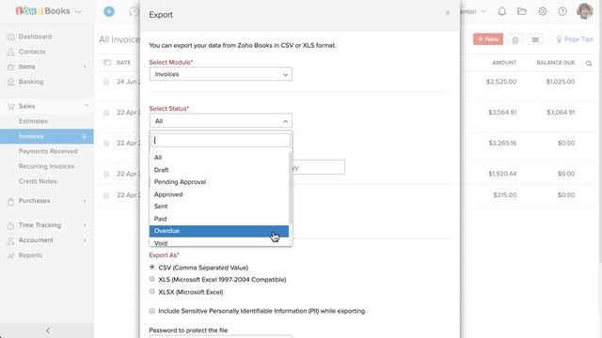Click the red New button
602x338 pixels.
[488, 39]
